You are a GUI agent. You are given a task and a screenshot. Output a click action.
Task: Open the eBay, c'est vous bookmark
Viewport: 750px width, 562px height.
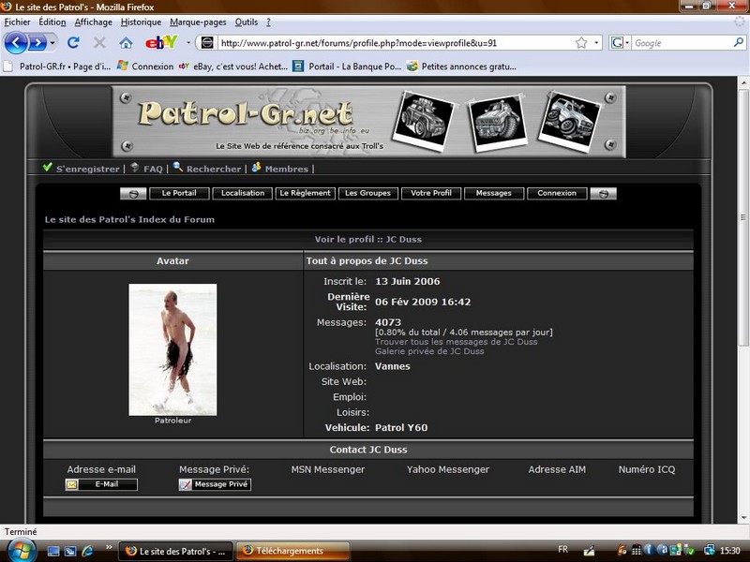232,67
